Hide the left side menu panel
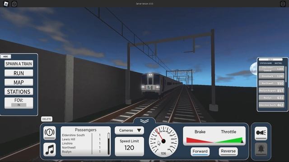This screenshot has height=162, width=289. click(x=6, y=57)
